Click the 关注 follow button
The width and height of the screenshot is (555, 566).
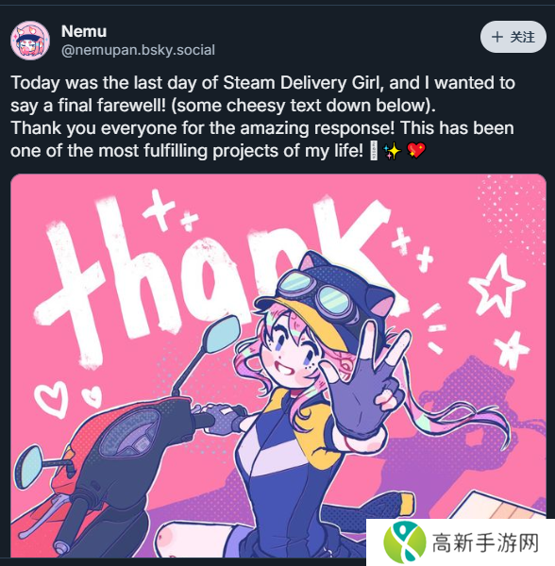(513, 37)
